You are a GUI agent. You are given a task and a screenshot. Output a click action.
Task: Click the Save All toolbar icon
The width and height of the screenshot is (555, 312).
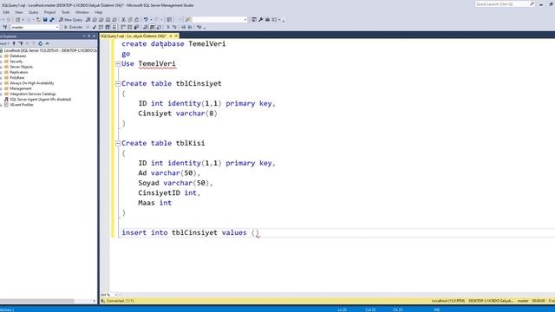point(52,19)
